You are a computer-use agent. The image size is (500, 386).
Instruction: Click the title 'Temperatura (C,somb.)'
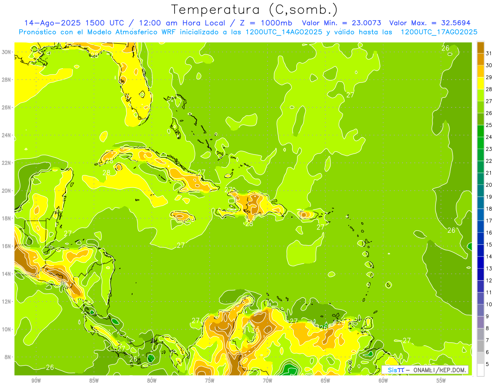click(x=255, y=10)
